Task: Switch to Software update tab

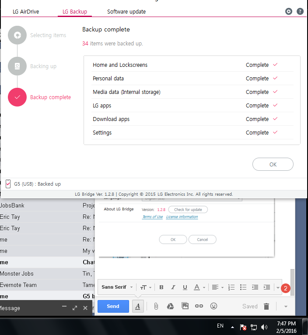Action: tap(126, 11)
